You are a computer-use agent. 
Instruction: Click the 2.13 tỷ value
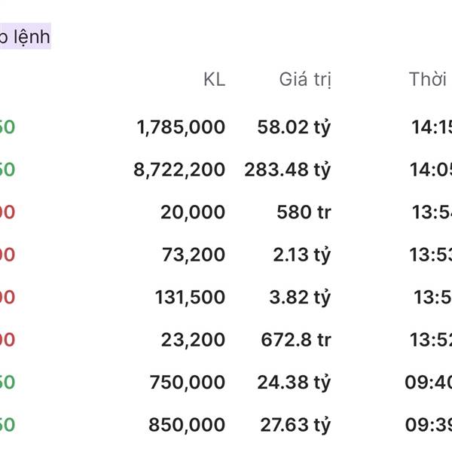302,255
